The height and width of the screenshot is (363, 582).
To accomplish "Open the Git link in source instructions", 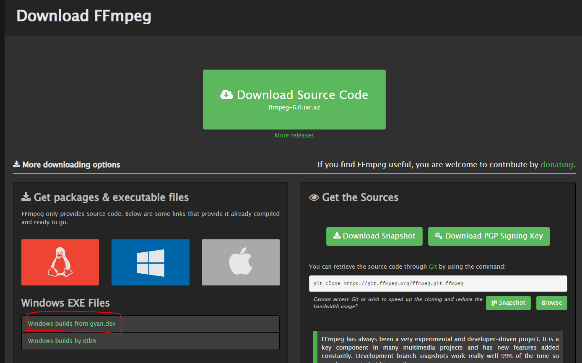I will [433, 267].
